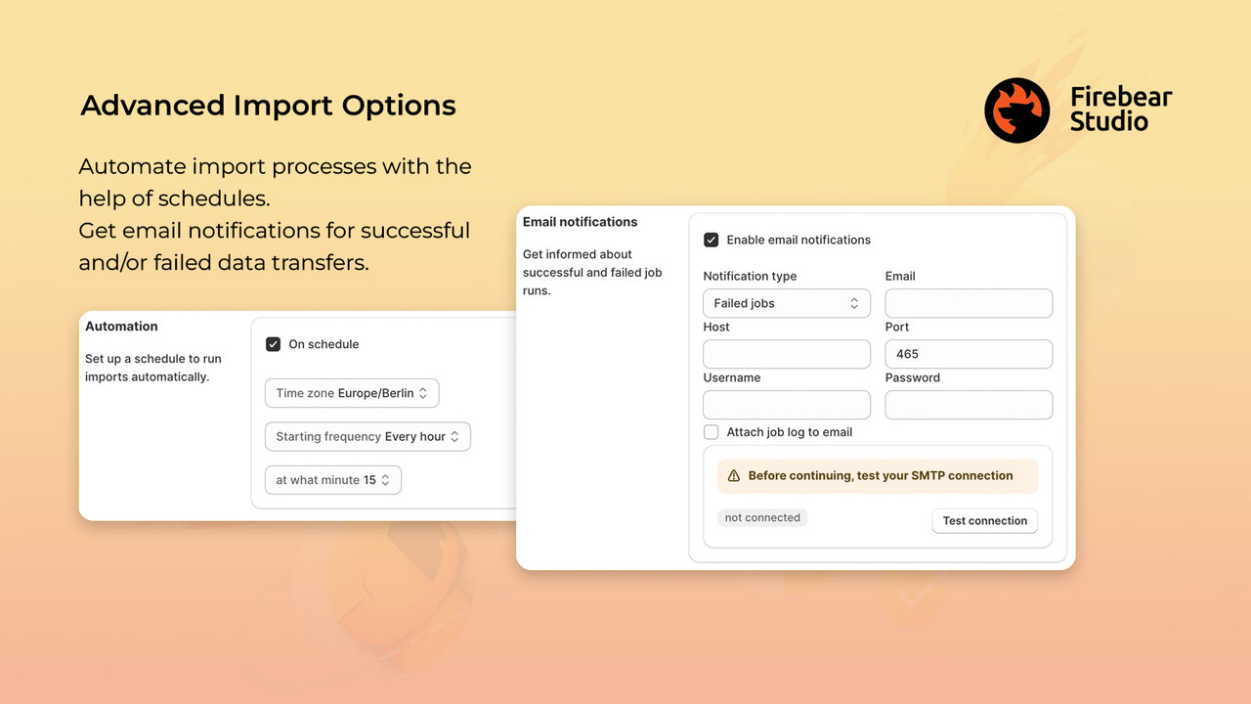Open the at what minute 15 stepper
The image size is (1251, 704).
tap(333, 479)
